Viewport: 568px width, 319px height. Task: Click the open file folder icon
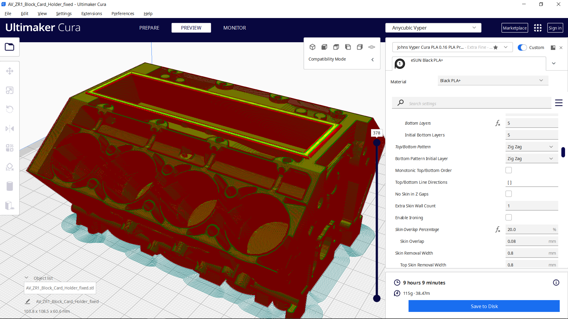coord(10,47)
